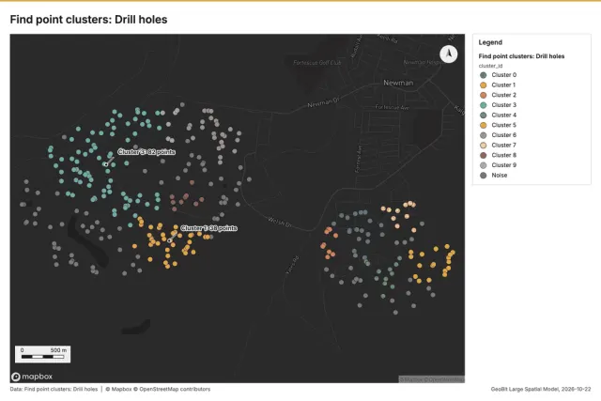
Task: Click the Cluster 1 legend swatch
Action: [484, 85]
